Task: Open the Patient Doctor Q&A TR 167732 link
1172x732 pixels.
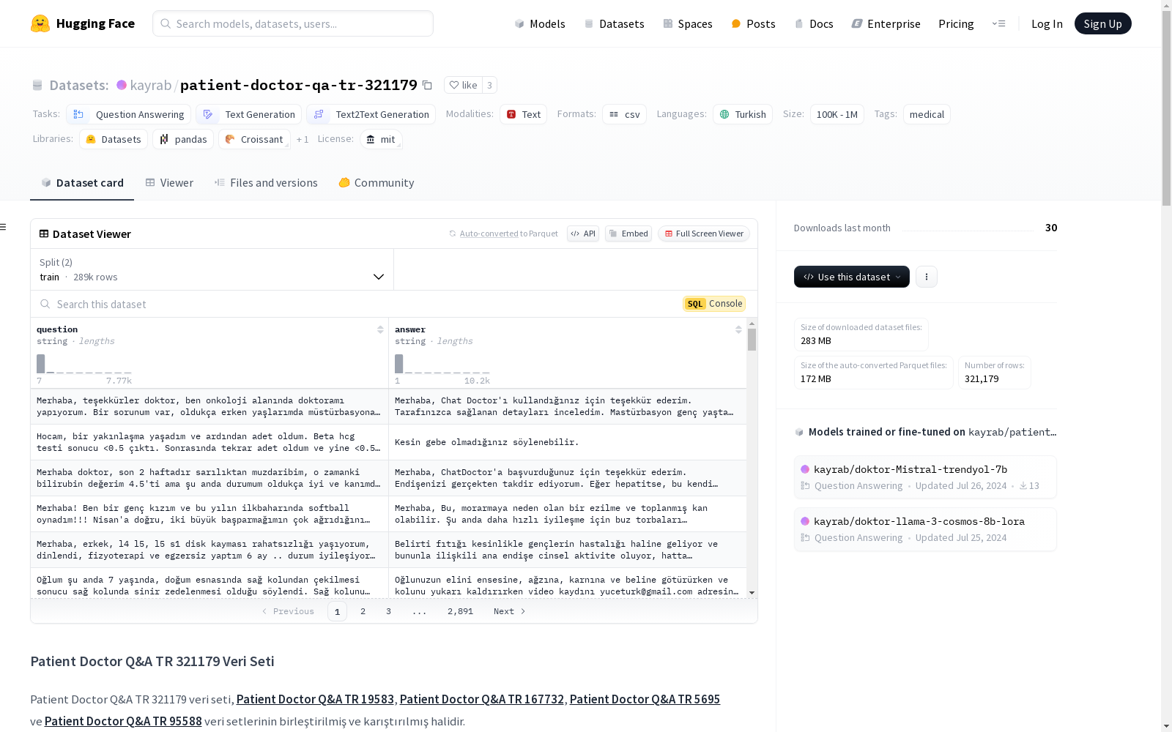Action: [x=482, y=699]
